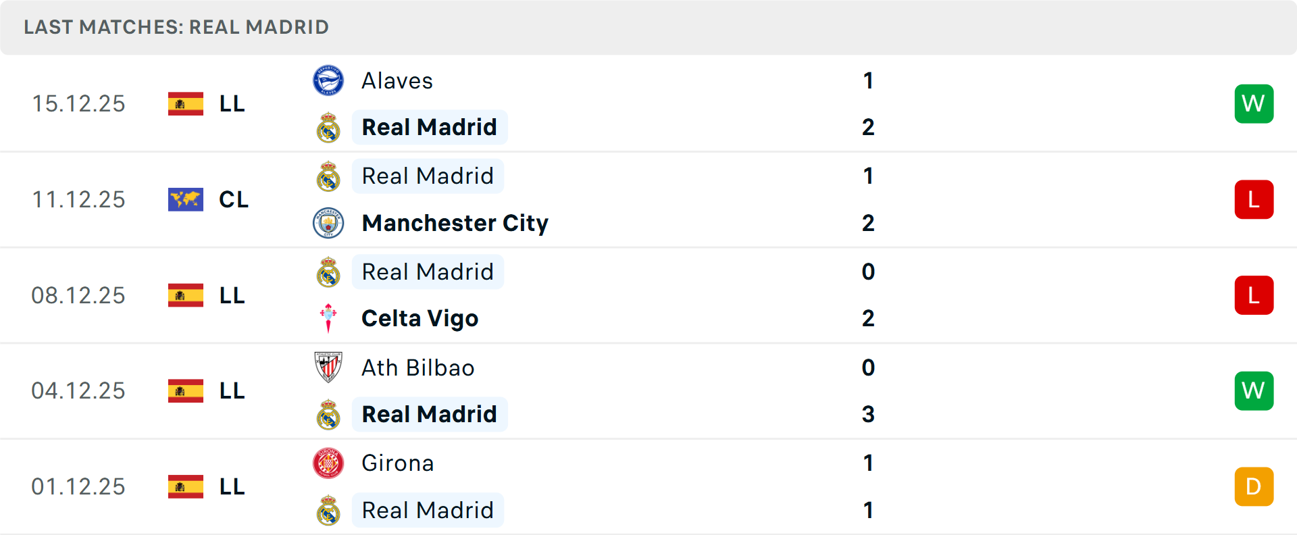Screen dimensions: 1297x535
Task: Open the Manchester City team link
Action: (455, 223)
